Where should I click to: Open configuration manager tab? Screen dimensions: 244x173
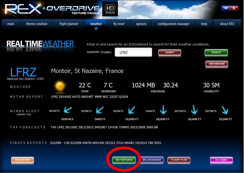(174, 24)
